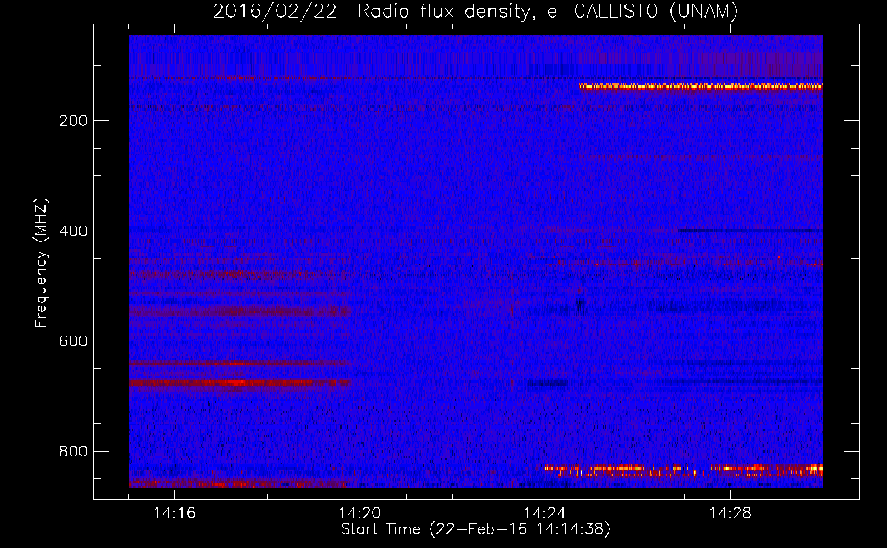Click the 400 frequency tick label
887x548 pixels.
73,231
